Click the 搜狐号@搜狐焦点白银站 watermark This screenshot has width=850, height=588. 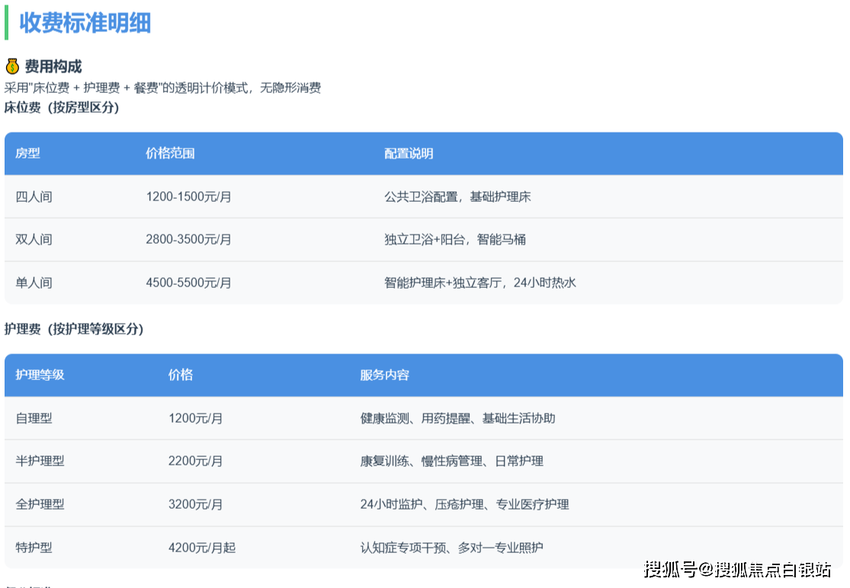[x=737, y=569]
